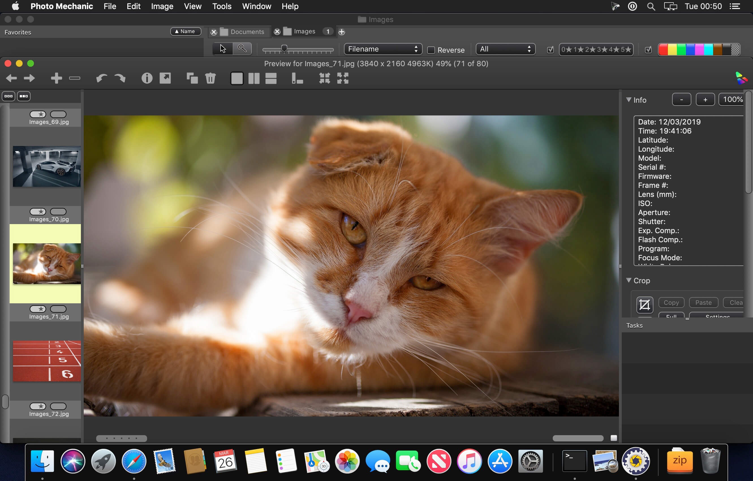Click the trash delete icon
This screenshot has height=481, width=753.
210,78
